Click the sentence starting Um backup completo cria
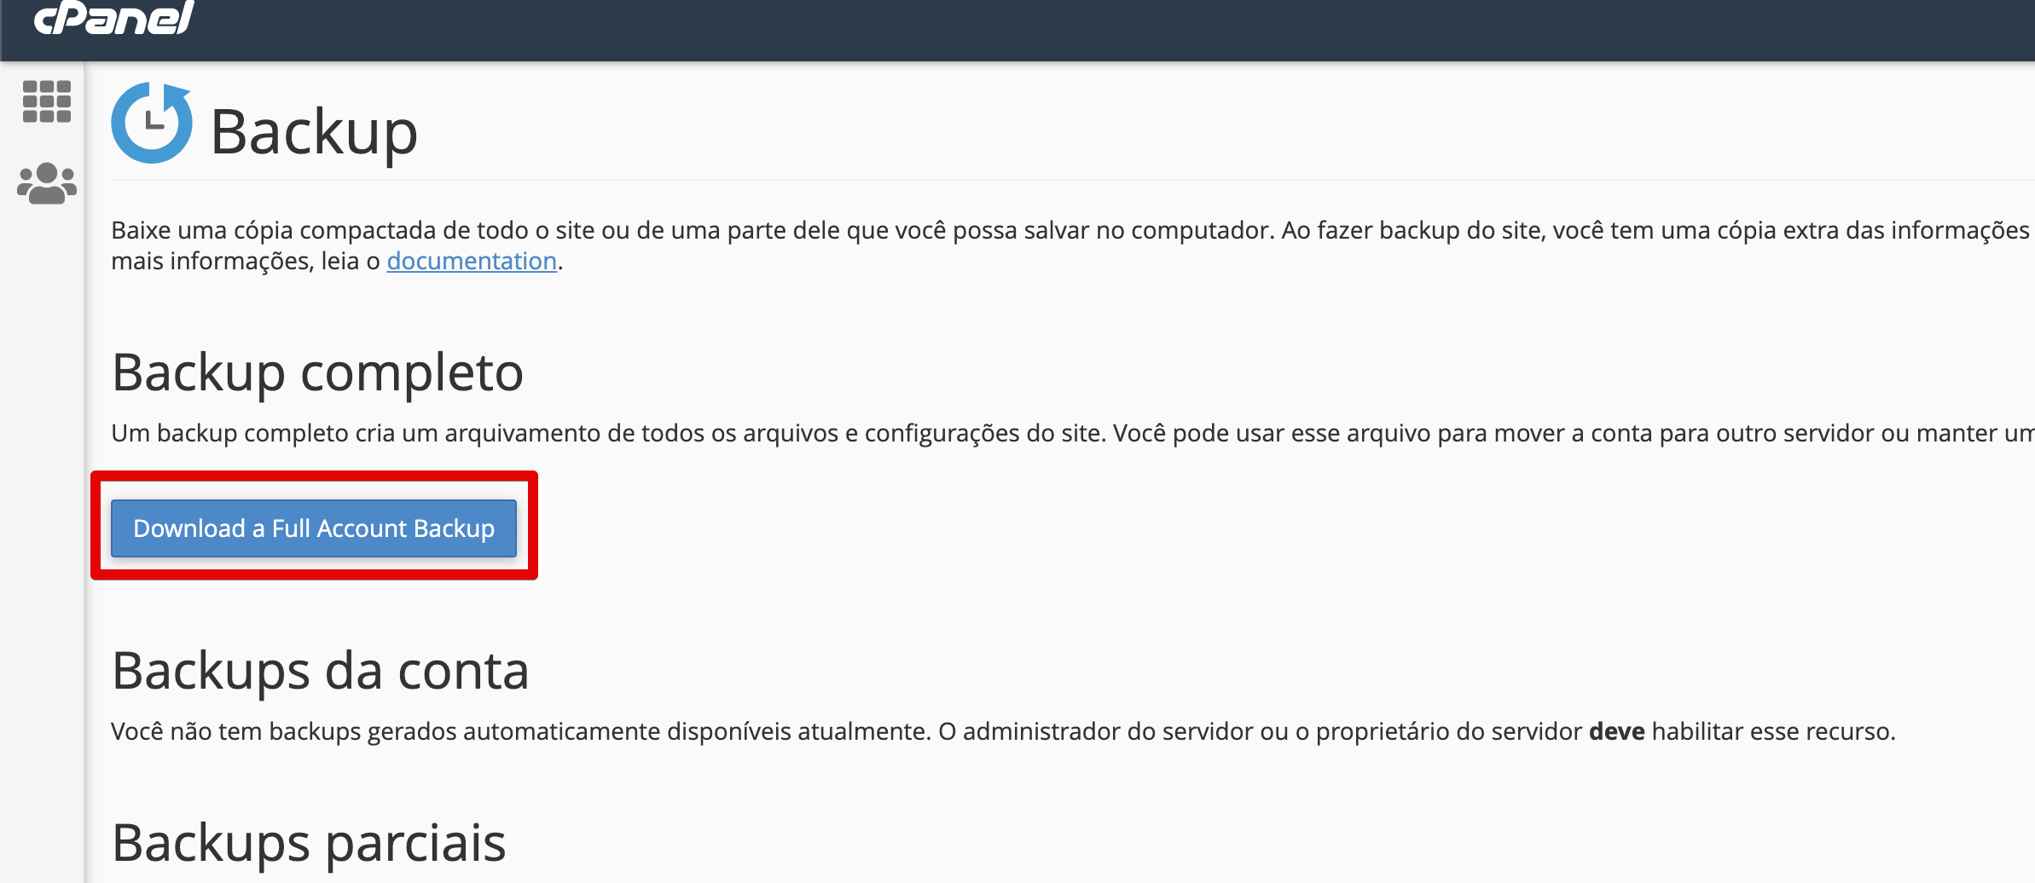 point(597,433)
